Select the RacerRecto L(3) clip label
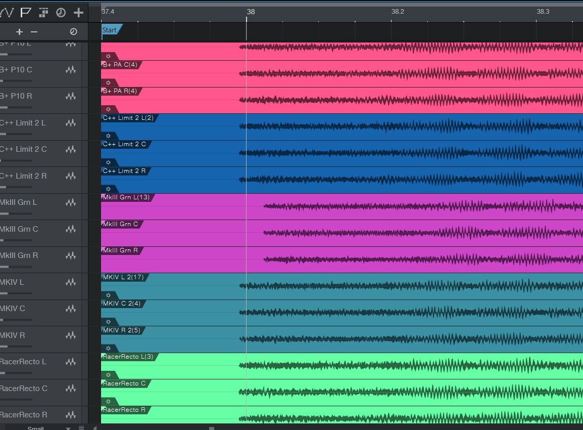The image size is (583, 430). click(x=128, y=357)
